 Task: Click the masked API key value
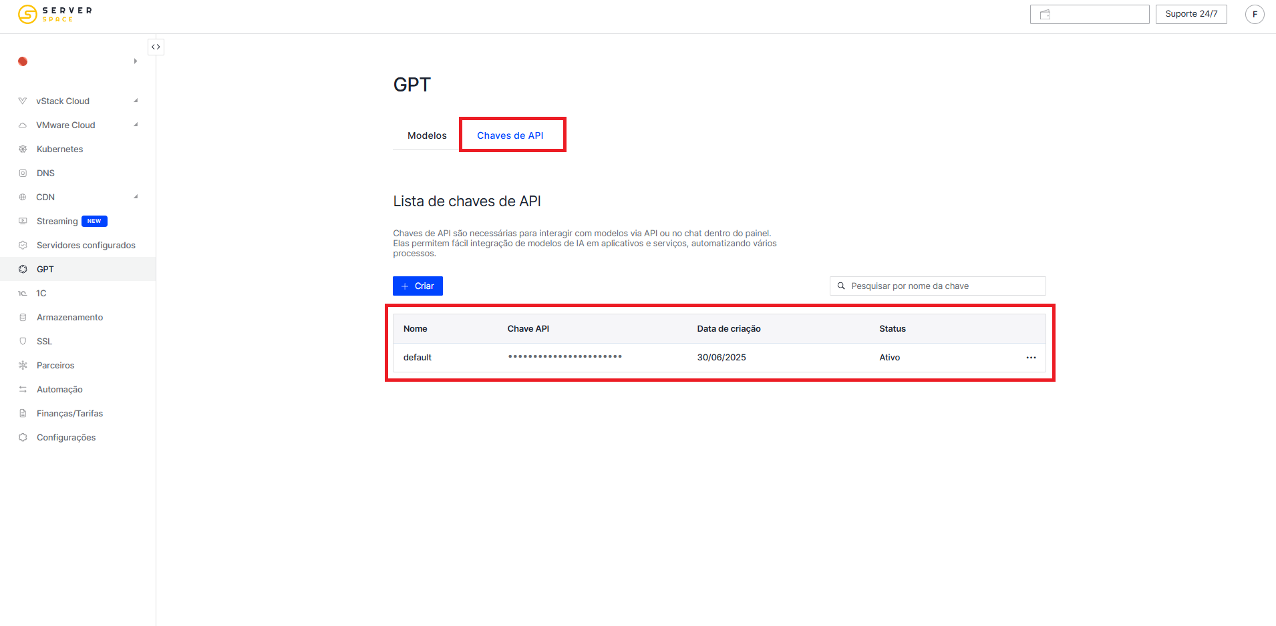pyautogui.click(x=565, y=356)
